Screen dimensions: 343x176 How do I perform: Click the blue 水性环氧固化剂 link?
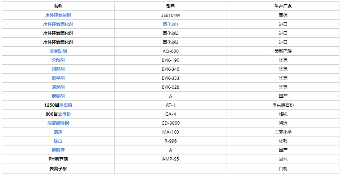pyautogui.click(x=58, y=24)
